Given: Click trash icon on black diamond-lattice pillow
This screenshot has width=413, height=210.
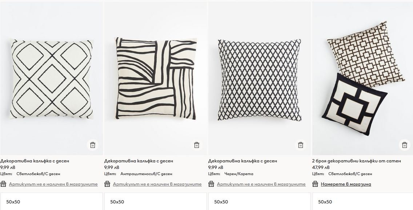Looking at the screenshot, I should 301,145.
